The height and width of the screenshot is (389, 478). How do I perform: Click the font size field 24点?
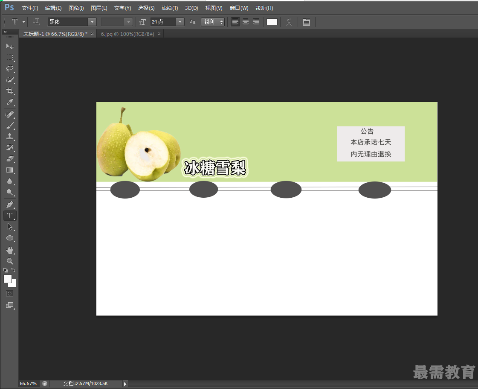[x=163, y=22]
